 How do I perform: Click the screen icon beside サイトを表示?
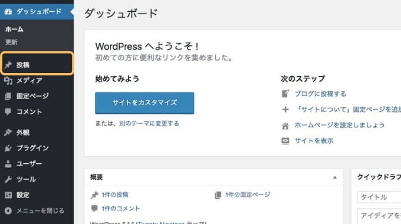click(285, 141)
